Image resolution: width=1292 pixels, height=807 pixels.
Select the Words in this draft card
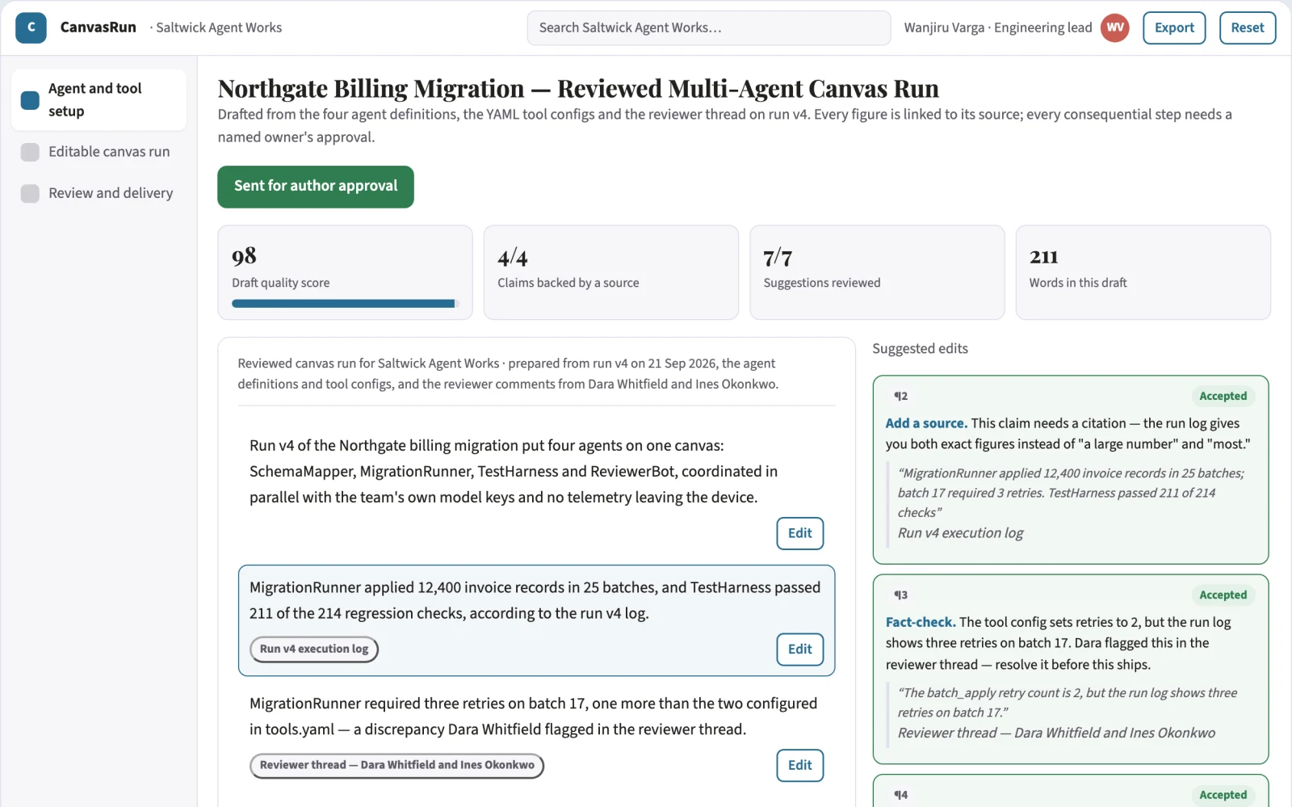pos(1143,272)
